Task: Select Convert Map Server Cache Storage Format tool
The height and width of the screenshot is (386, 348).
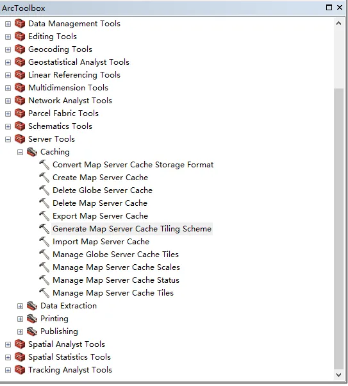Action: click(x=133, y=165)
